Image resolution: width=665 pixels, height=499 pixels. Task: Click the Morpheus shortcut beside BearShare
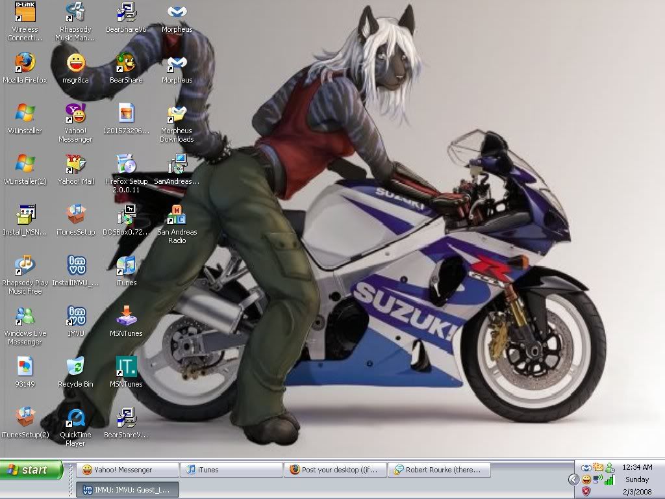177,68
